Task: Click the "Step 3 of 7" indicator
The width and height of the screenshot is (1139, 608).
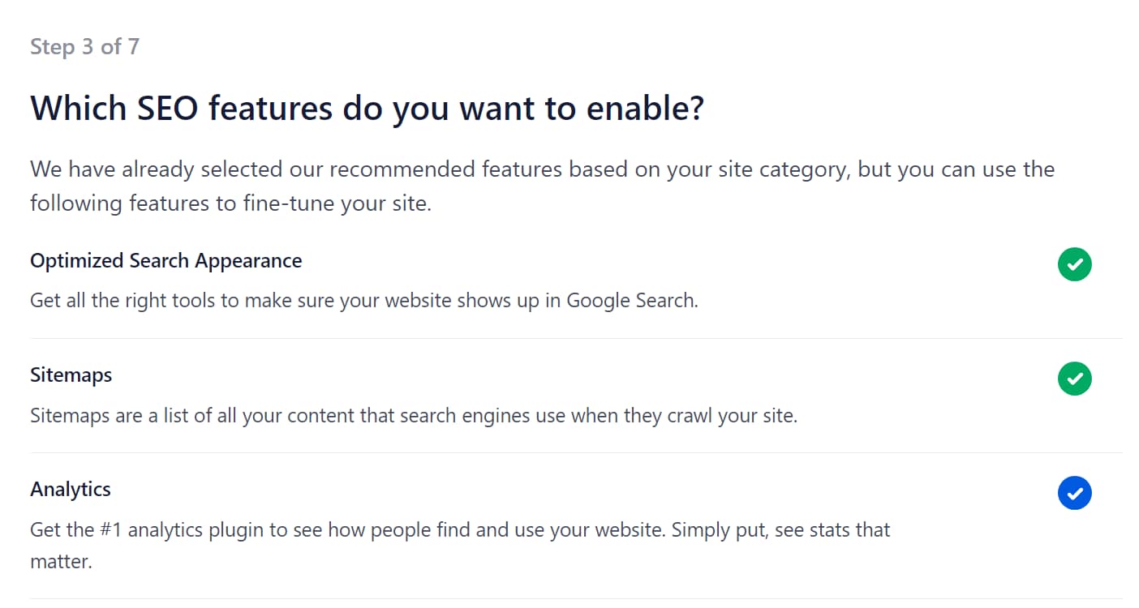Action: pyautogui.click(x=84, y=47)
